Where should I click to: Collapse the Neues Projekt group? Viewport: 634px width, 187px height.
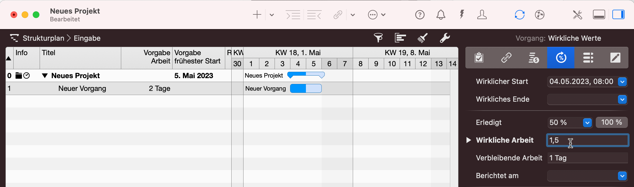(x=45, y=76)
